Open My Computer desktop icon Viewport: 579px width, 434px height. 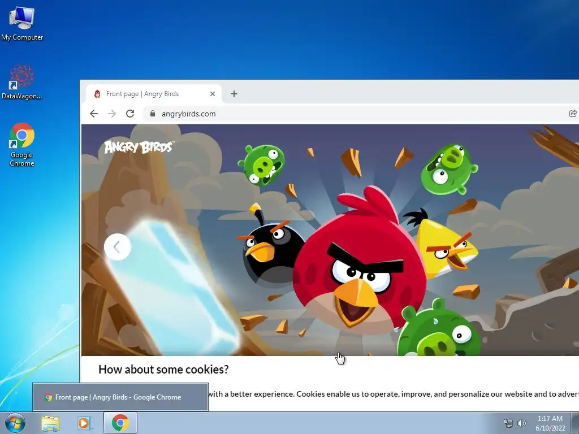coord(22,24)
